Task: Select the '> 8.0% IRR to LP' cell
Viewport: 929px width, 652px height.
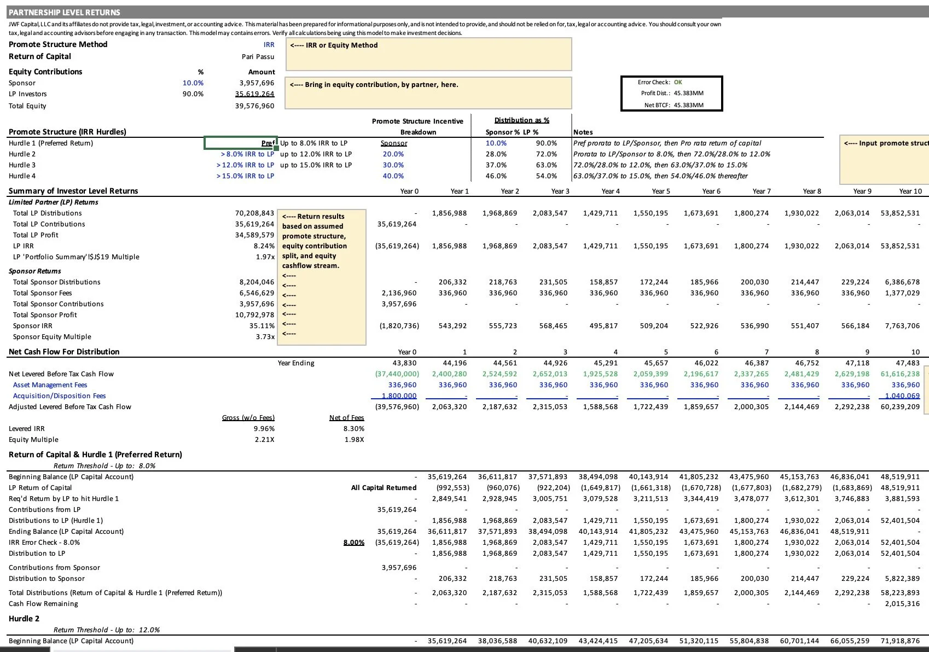Action: (247, 154)
